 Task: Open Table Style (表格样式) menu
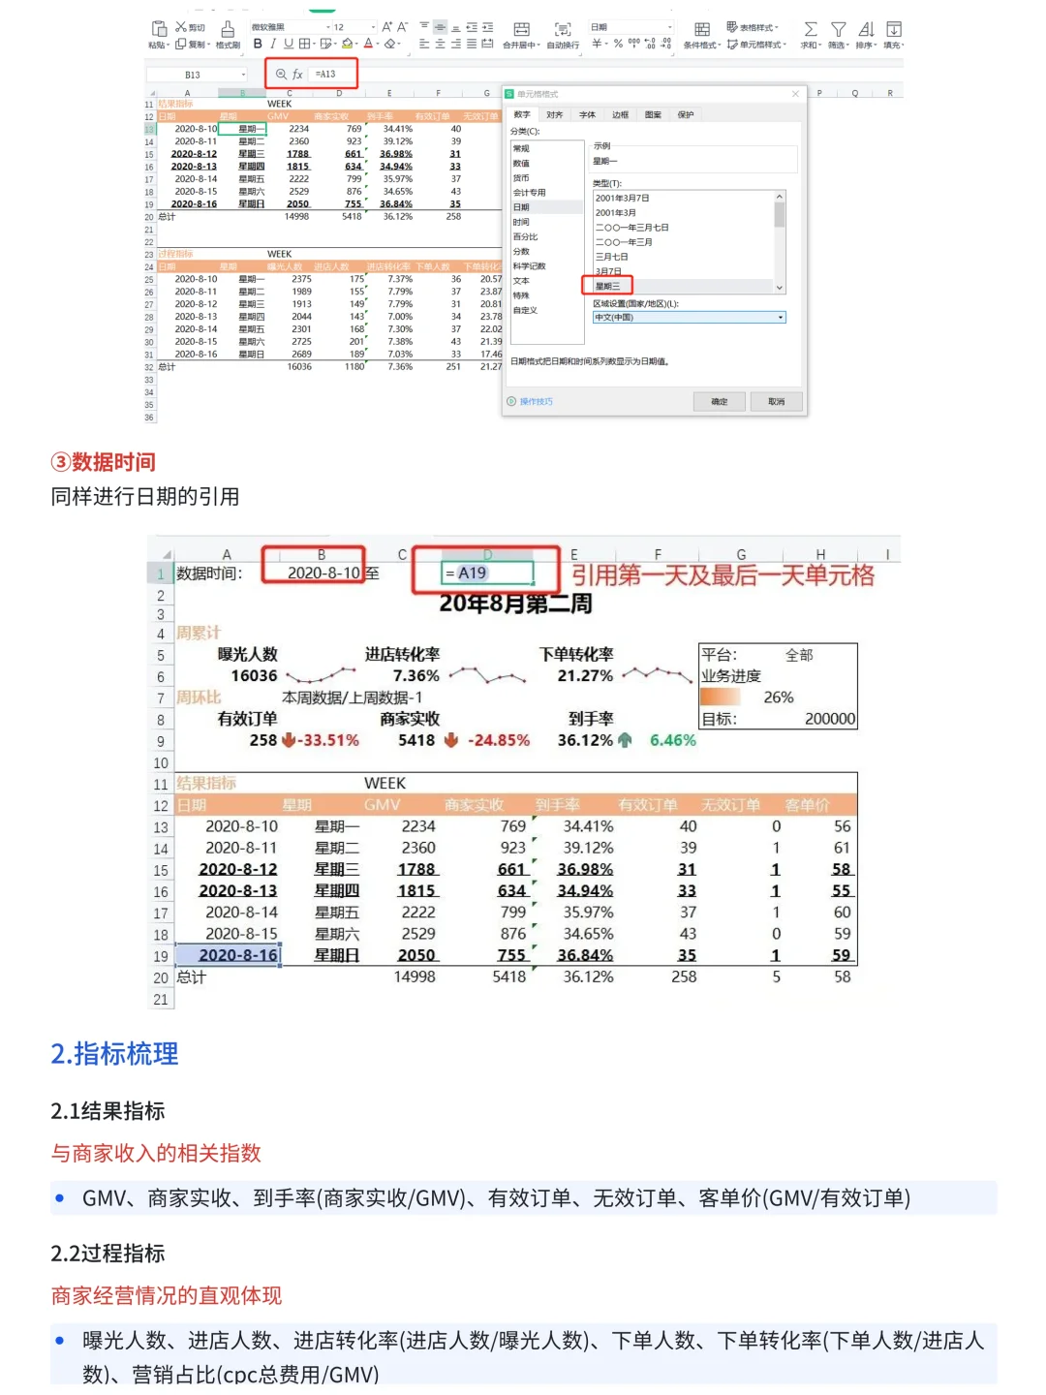coord(754,27)
